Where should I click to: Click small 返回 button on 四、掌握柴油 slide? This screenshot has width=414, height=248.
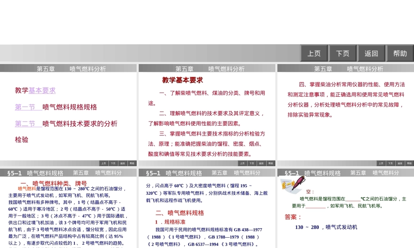400,163
